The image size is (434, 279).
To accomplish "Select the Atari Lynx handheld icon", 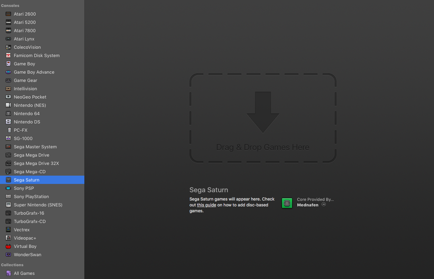I will pos(8,39).
